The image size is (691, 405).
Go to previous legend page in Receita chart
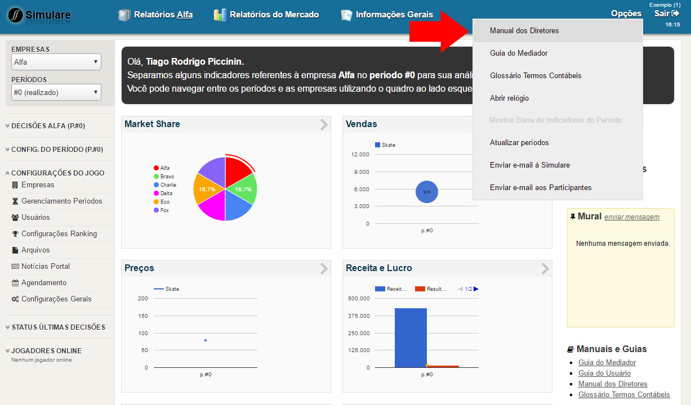(461, 289)
